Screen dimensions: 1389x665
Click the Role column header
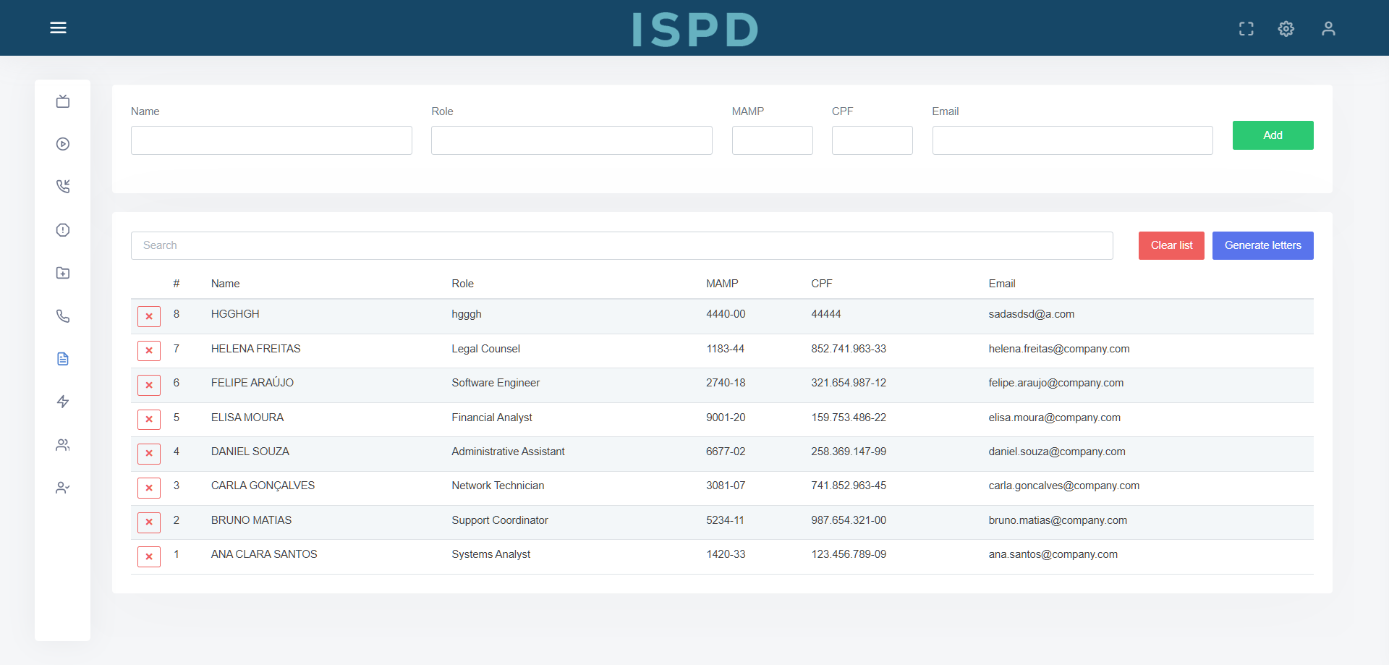coord(463,284)
